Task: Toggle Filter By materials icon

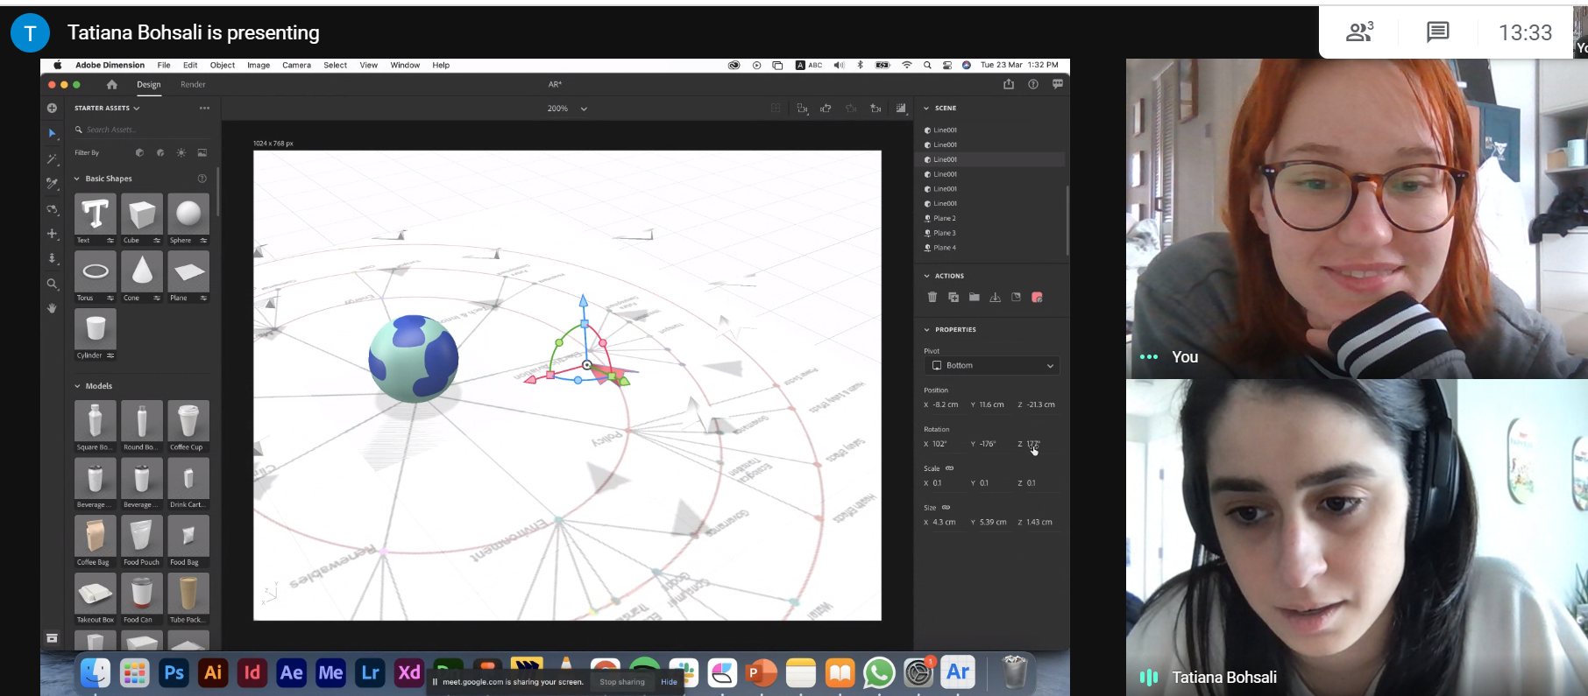Action: pos(160,152)
